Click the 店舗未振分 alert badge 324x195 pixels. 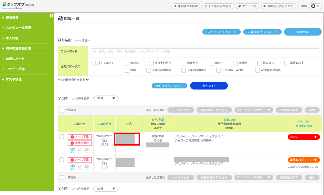pos(80,143)
